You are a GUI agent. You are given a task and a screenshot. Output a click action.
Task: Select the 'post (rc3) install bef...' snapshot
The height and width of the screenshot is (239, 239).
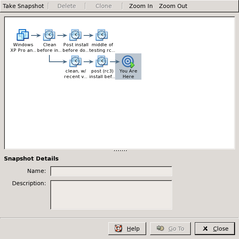tap(102, 61)
